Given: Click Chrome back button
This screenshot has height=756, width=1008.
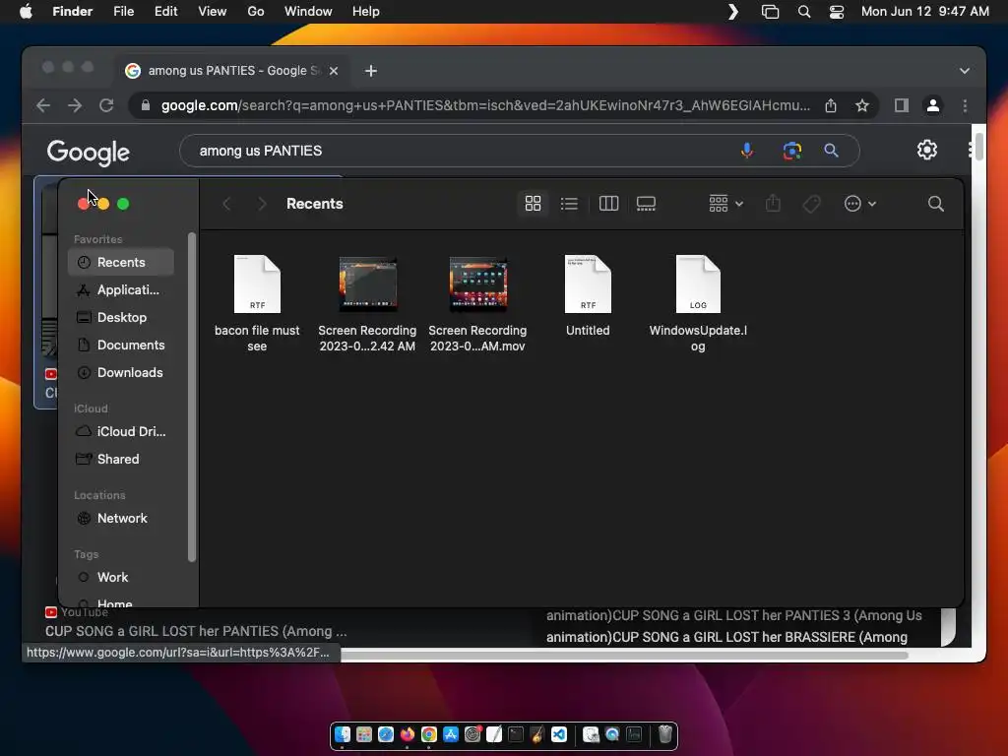Looking at the screenshot, I should [43, 105].
